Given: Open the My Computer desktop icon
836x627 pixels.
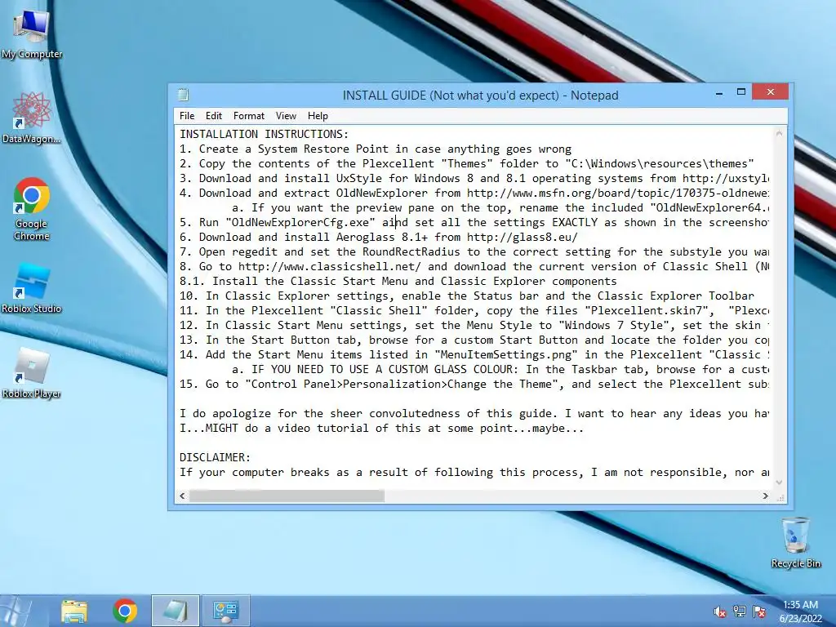Looking at the screenshot, I should point(32,33).
